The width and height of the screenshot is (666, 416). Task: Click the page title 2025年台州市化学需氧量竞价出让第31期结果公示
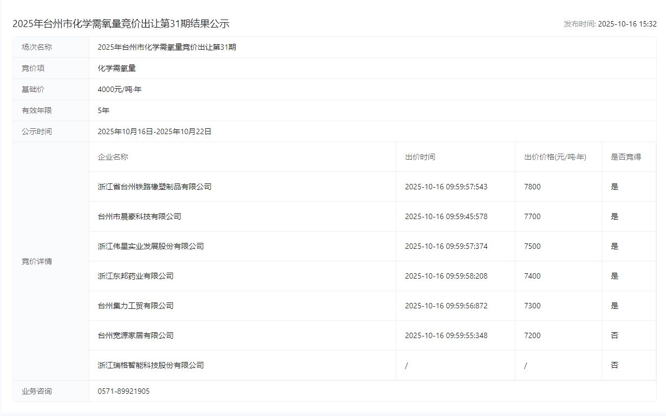121,24
